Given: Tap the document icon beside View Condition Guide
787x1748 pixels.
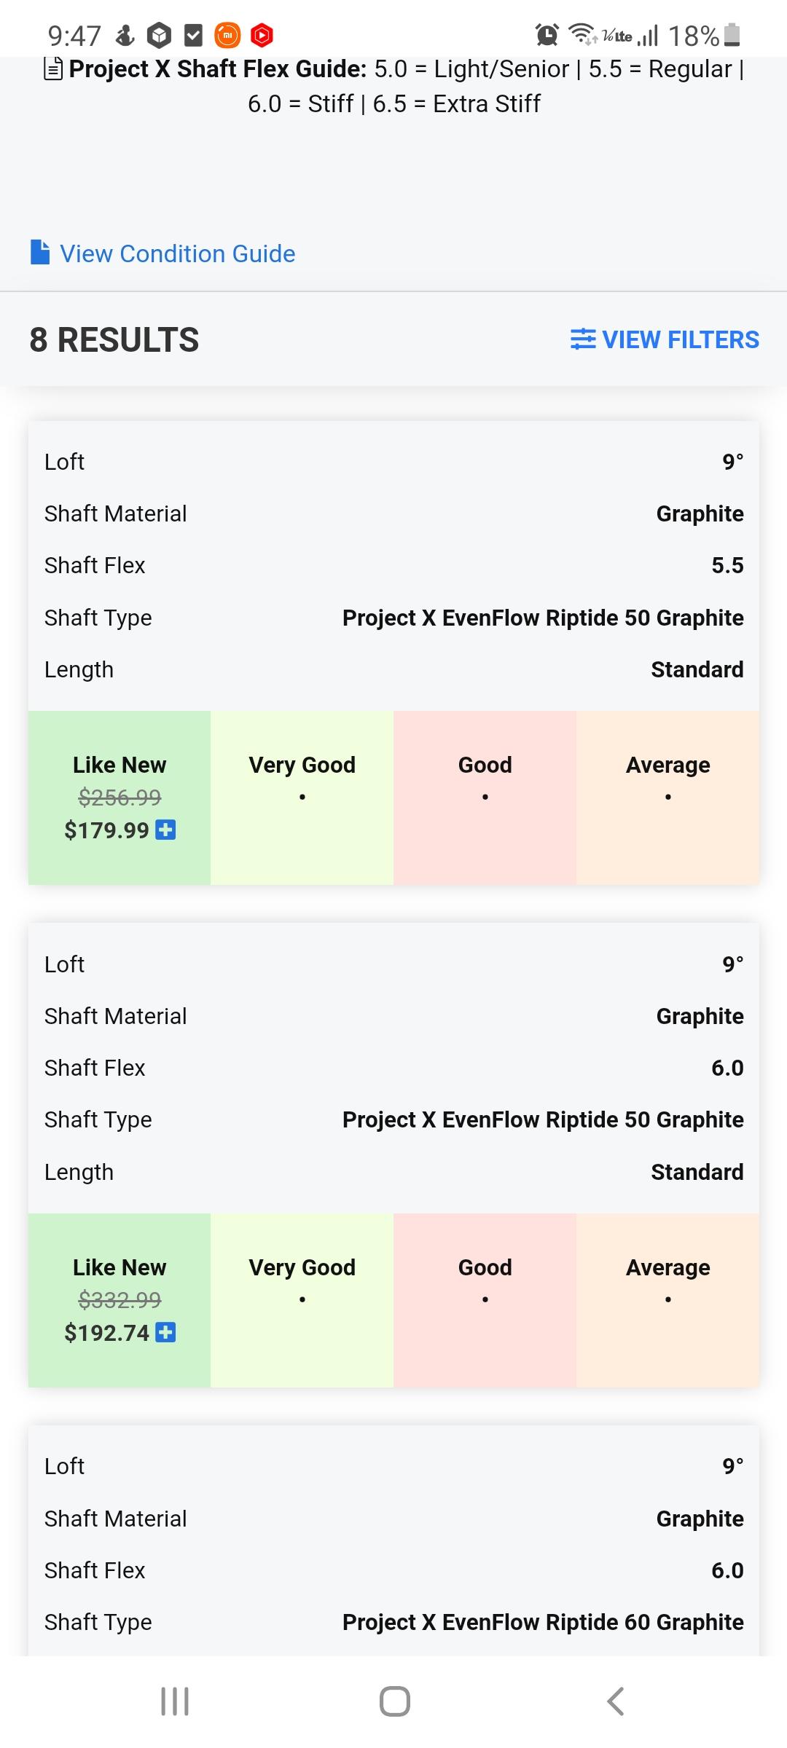Looking at the screenshot, I should 40,252.
